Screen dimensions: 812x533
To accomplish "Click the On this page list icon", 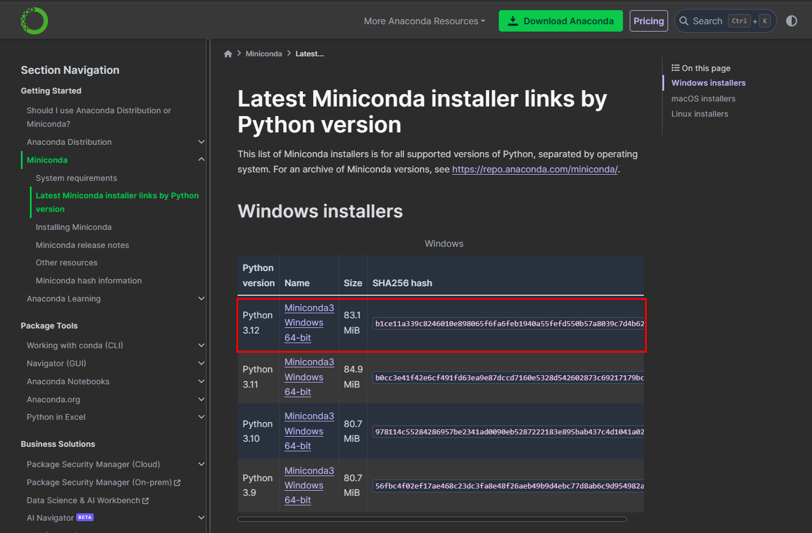I will point(675,68).
